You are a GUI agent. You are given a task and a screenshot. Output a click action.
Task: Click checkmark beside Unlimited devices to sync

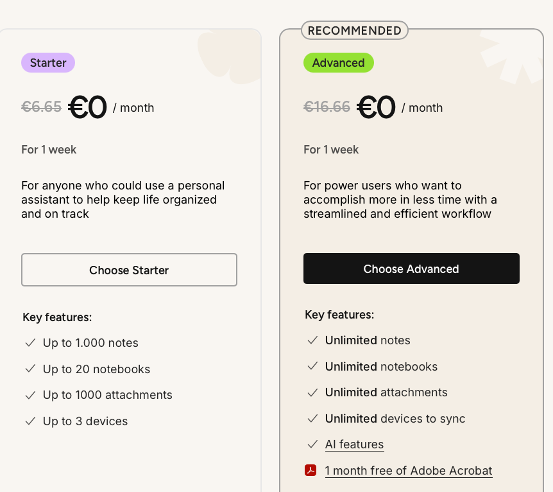[x=312, y=419]
